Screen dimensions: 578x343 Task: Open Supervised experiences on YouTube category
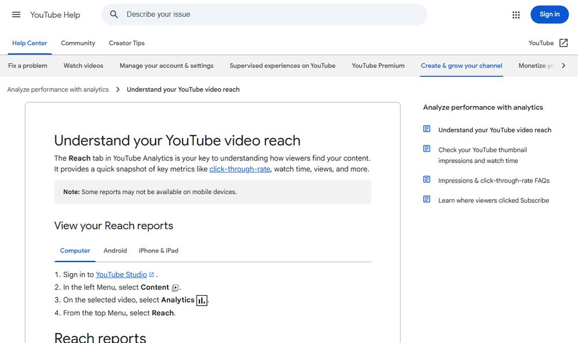[x=283, y=66]
